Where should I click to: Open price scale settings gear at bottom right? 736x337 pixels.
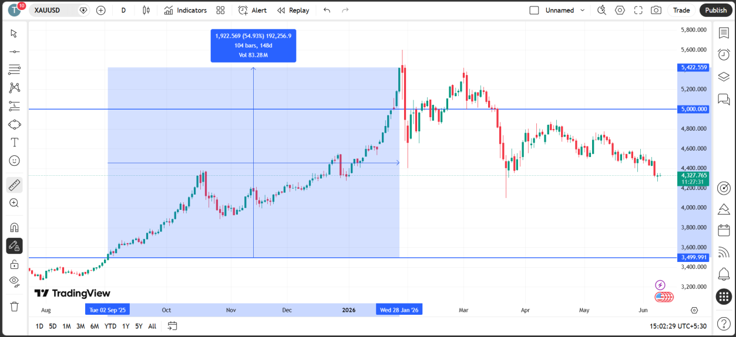pos(694,310)
